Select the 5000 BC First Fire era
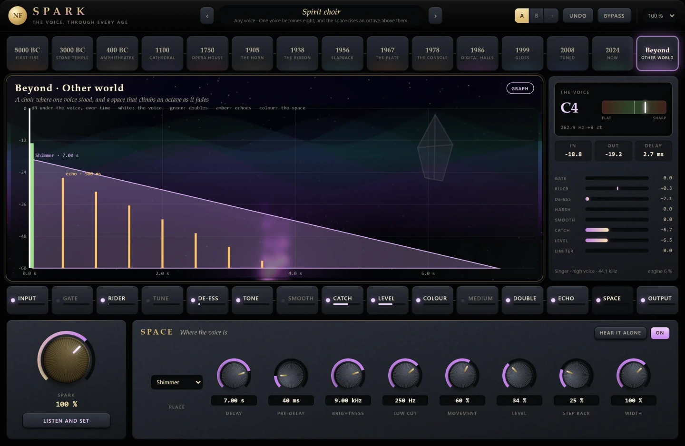Viewport: 685px width, 446px height. click(x=28, y=53)
